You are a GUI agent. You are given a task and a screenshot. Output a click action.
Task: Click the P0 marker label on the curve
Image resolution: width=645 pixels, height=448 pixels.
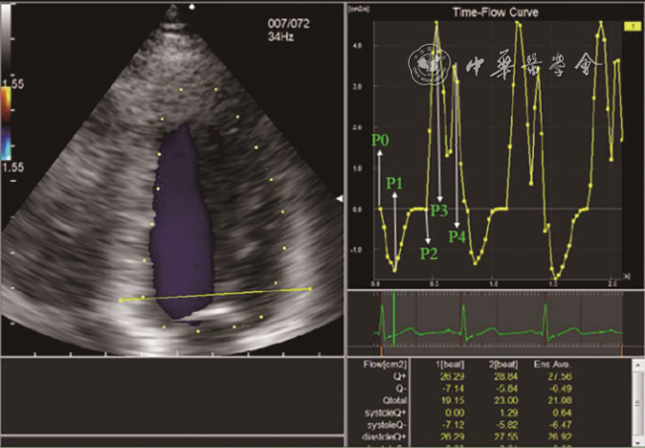pyautogui.click(x=381, y=141)
